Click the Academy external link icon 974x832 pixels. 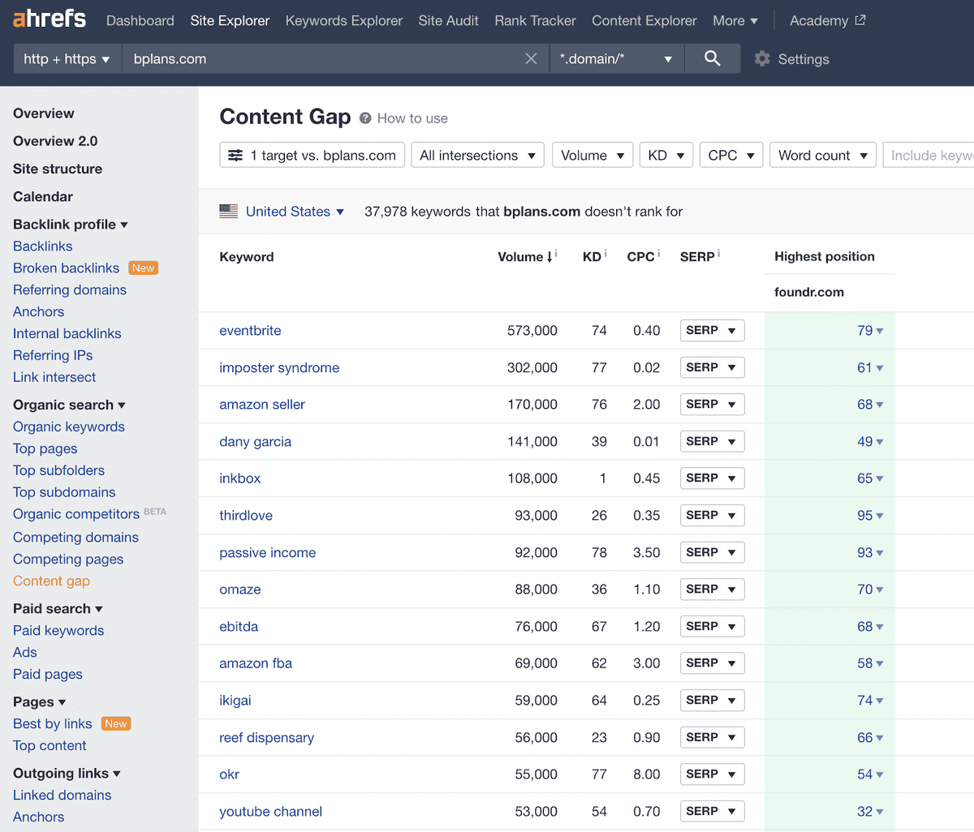point(860,20)
